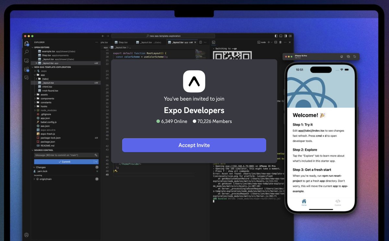This screenshot has width=389, height=241.
Task: Toggle the primary side bar layout icon
Action: [276, 36]
